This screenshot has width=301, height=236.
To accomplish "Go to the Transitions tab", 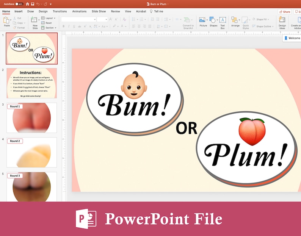I will (x=60, y=11).
